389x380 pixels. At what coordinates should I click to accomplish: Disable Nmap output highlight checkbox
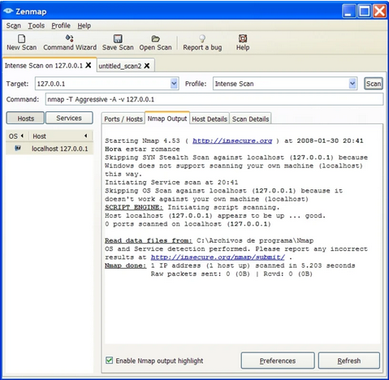point(109,361)
